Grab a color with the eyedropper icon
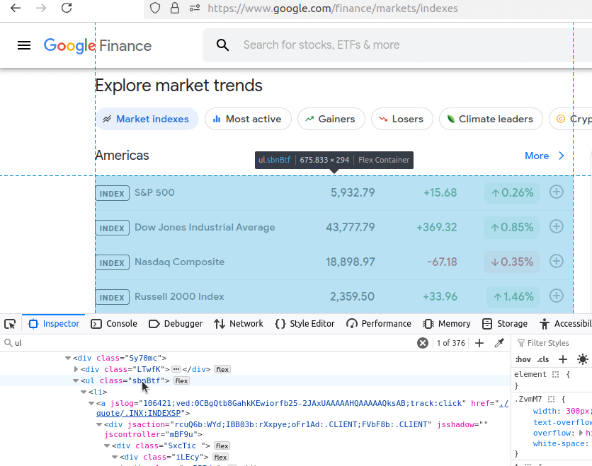Screen dimensions: 592x466 click(501, 343)
